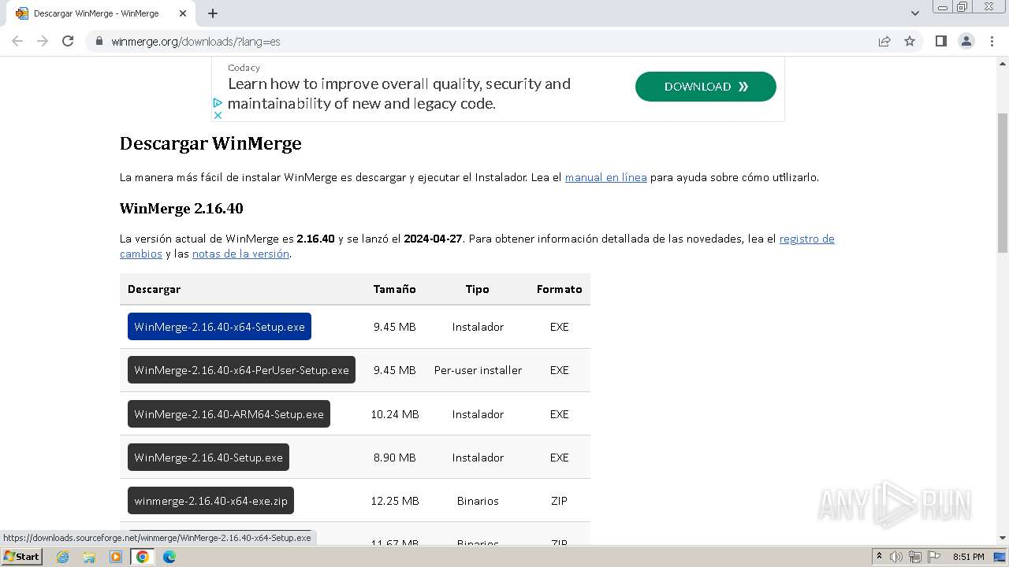Switch to Chrome in taskbar
This screenshot has width=1009, height=567.
(x=143, y=557)
